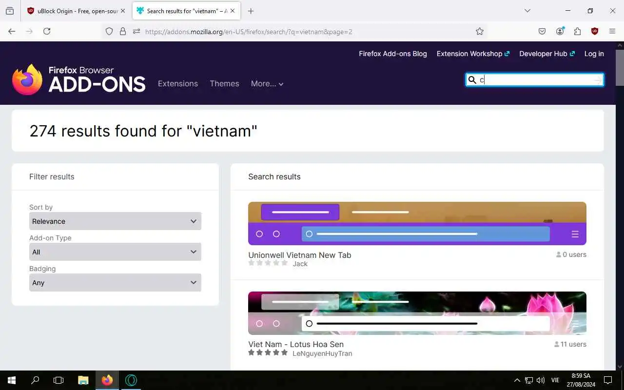The height and width of the screenshot is (390, 624).
Task: Open Lotus Hoa Sen theme preview image
Action: pos(417,313)
